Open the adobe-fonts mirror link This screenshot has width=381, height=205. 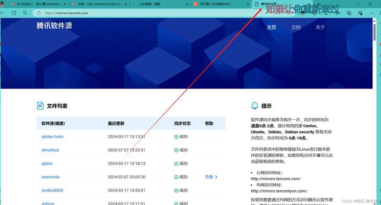pyautogui.click(x=53, y=137)
